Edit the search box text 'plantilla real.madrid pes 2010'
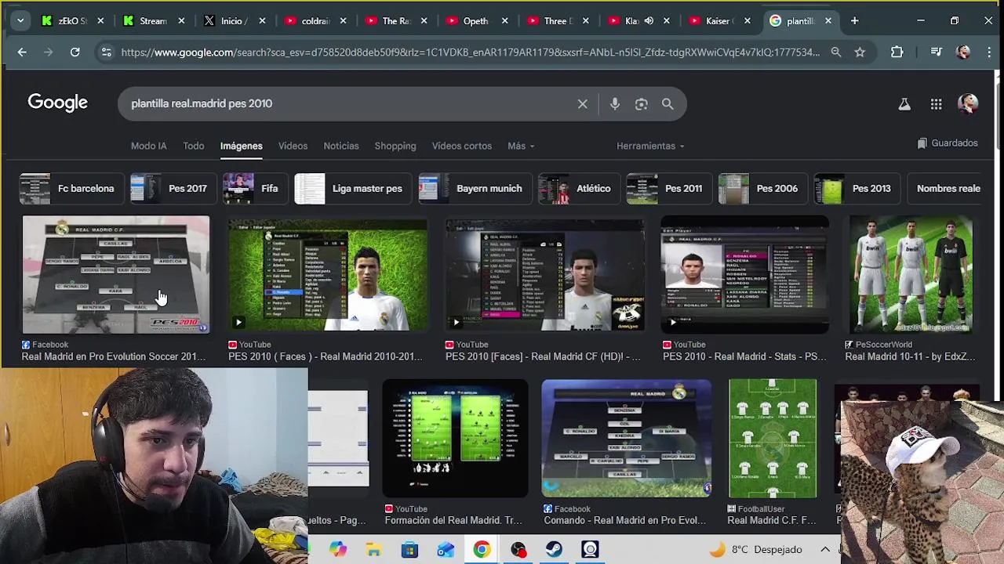This screenshot has width=1004, height=564. pos(202,103)
